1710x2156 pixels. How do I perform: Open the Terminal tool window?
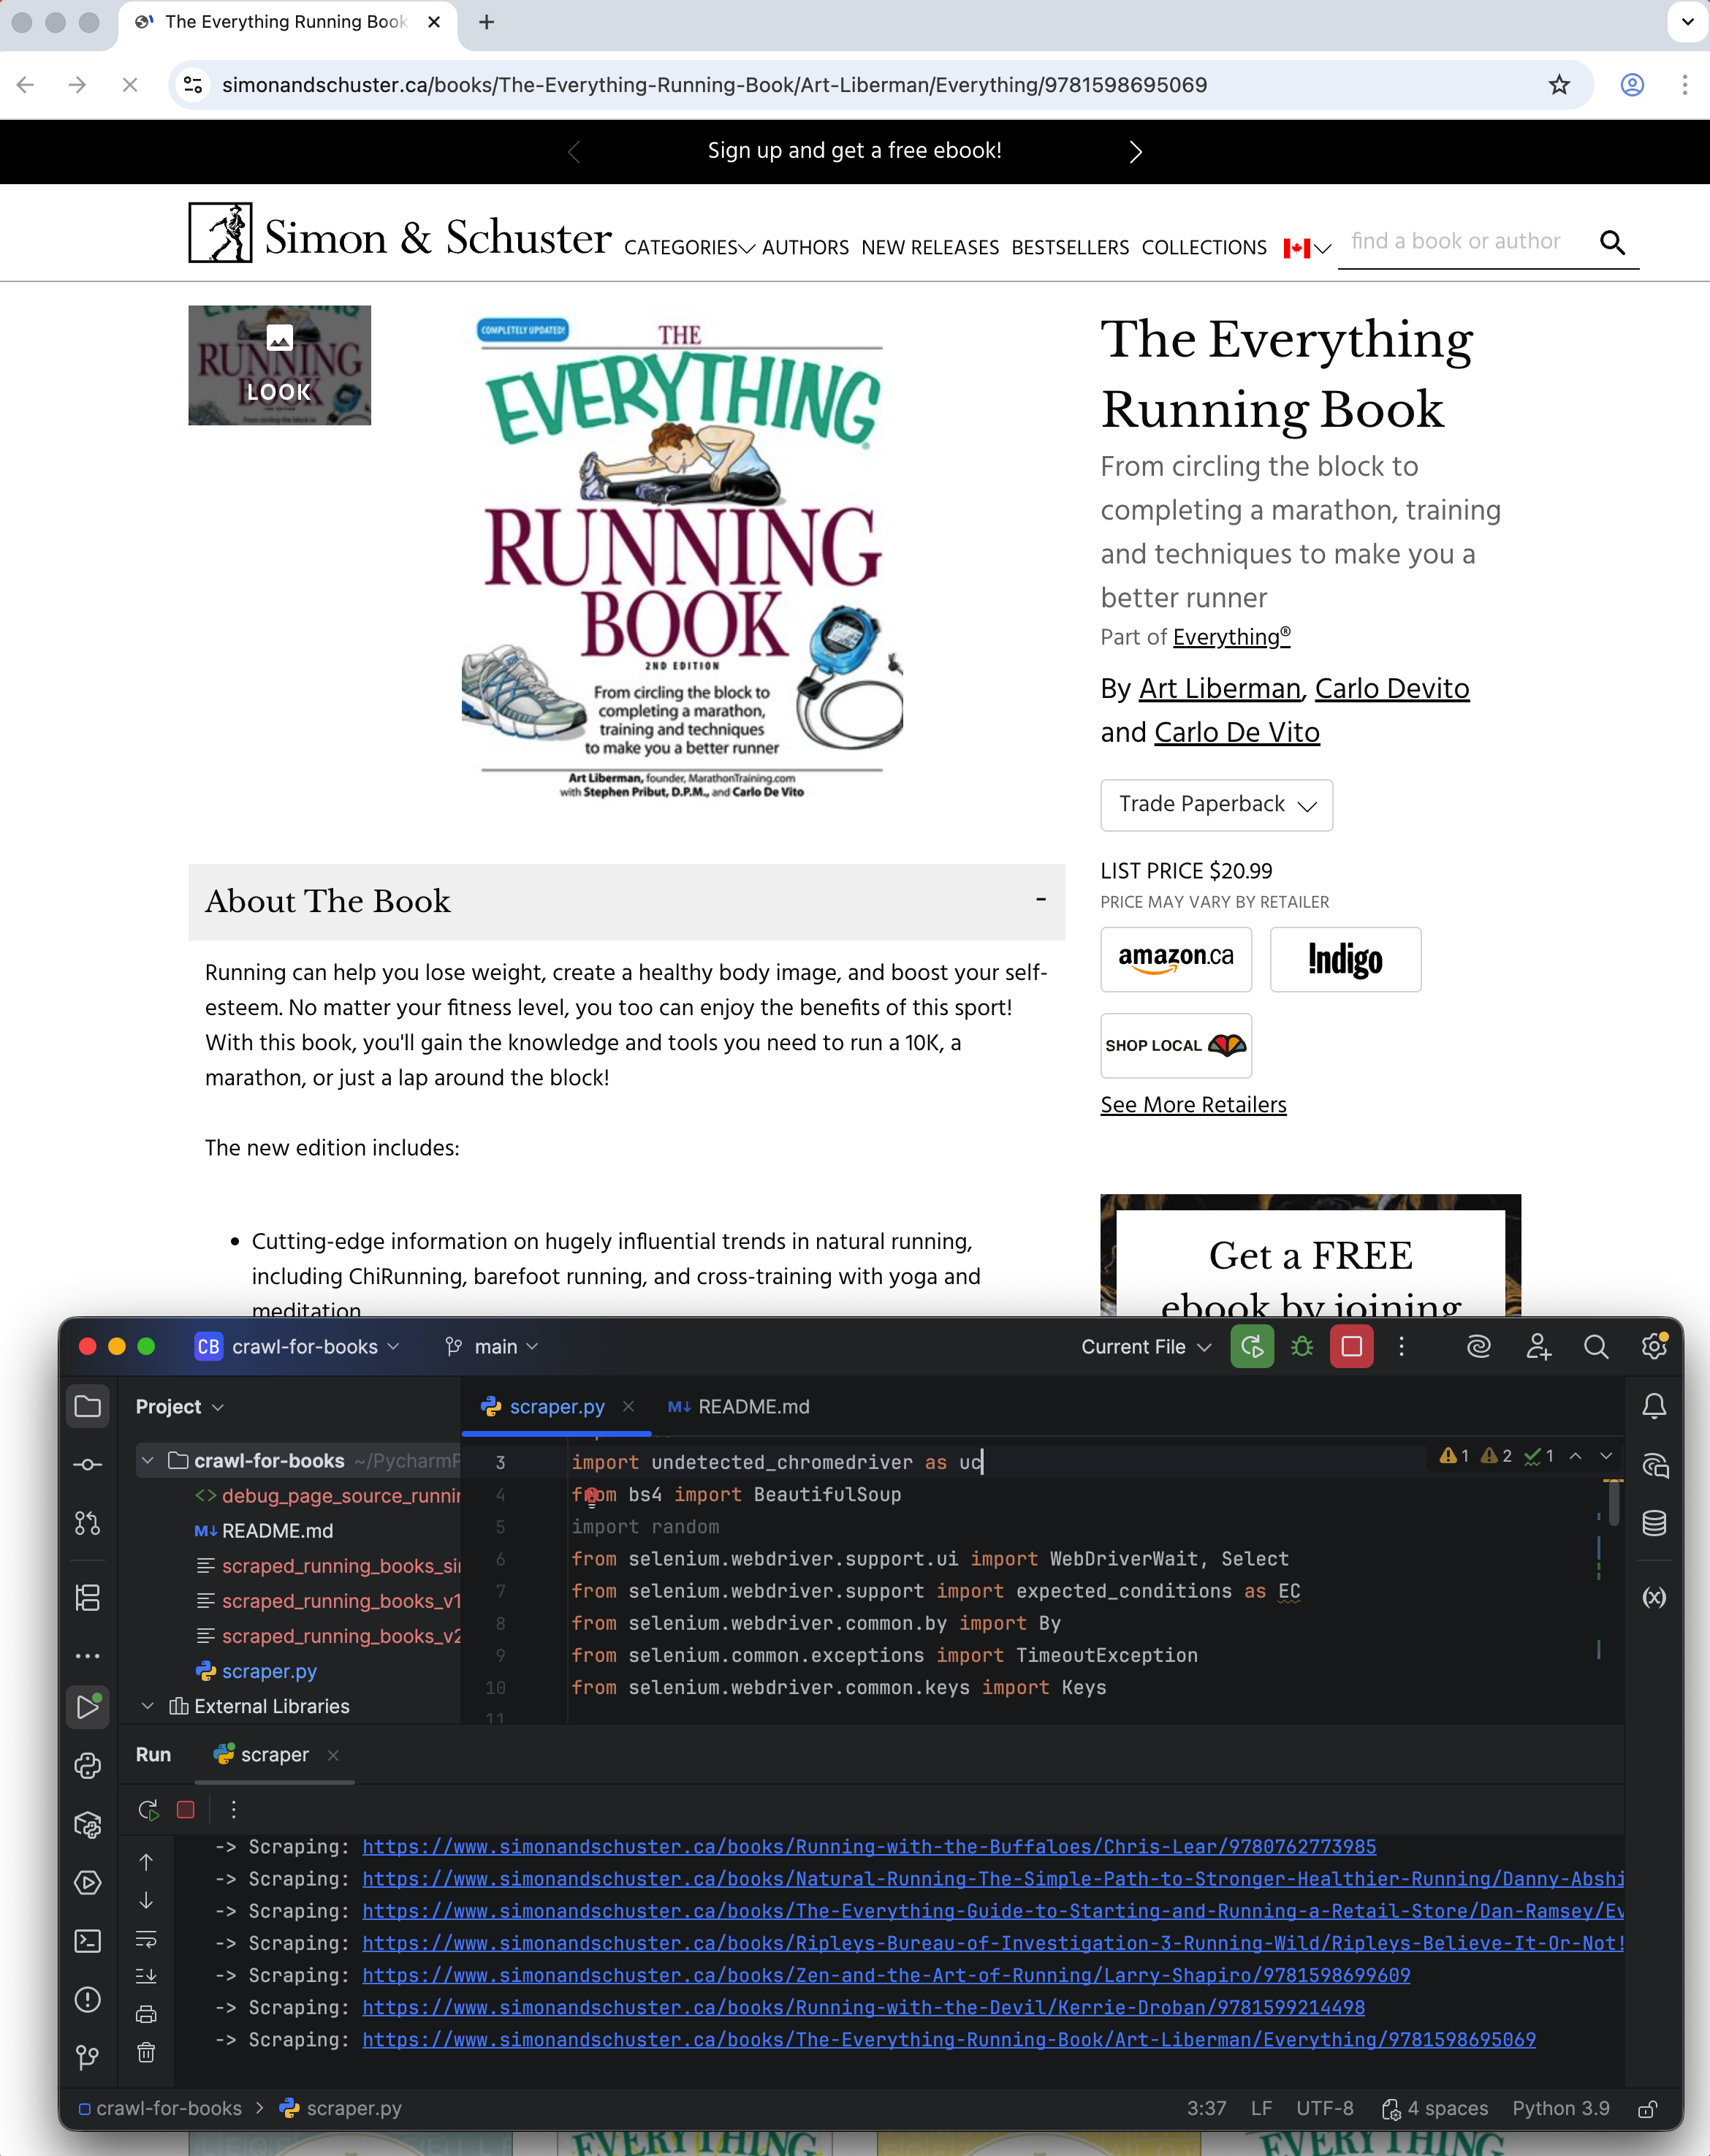pos(88,1941)
